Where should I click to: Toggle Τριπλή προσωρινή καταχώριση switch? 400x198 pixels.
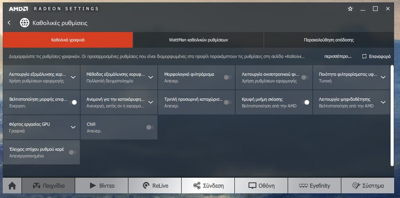[227, 102]
